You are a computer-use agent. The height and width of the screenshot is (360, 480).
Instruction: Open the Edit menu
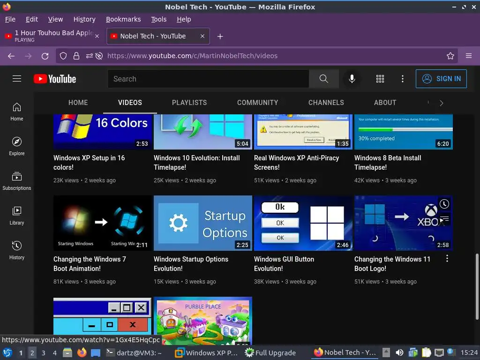[32, 19]
